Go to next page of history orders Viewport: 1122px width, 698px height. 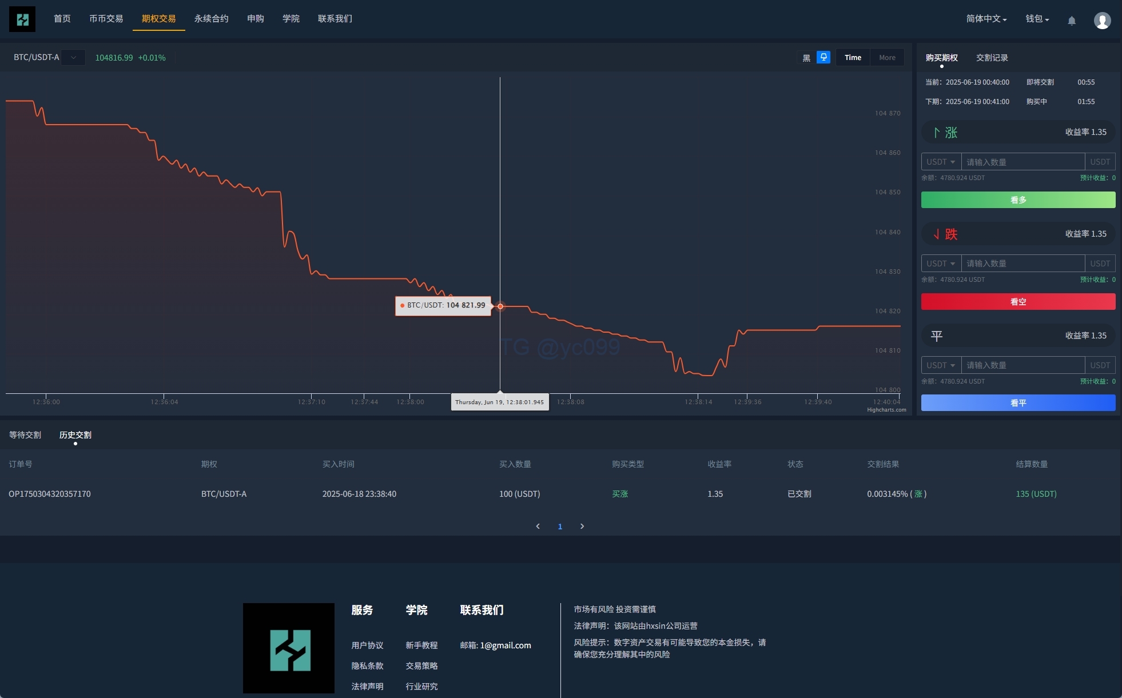coord(582,526)
